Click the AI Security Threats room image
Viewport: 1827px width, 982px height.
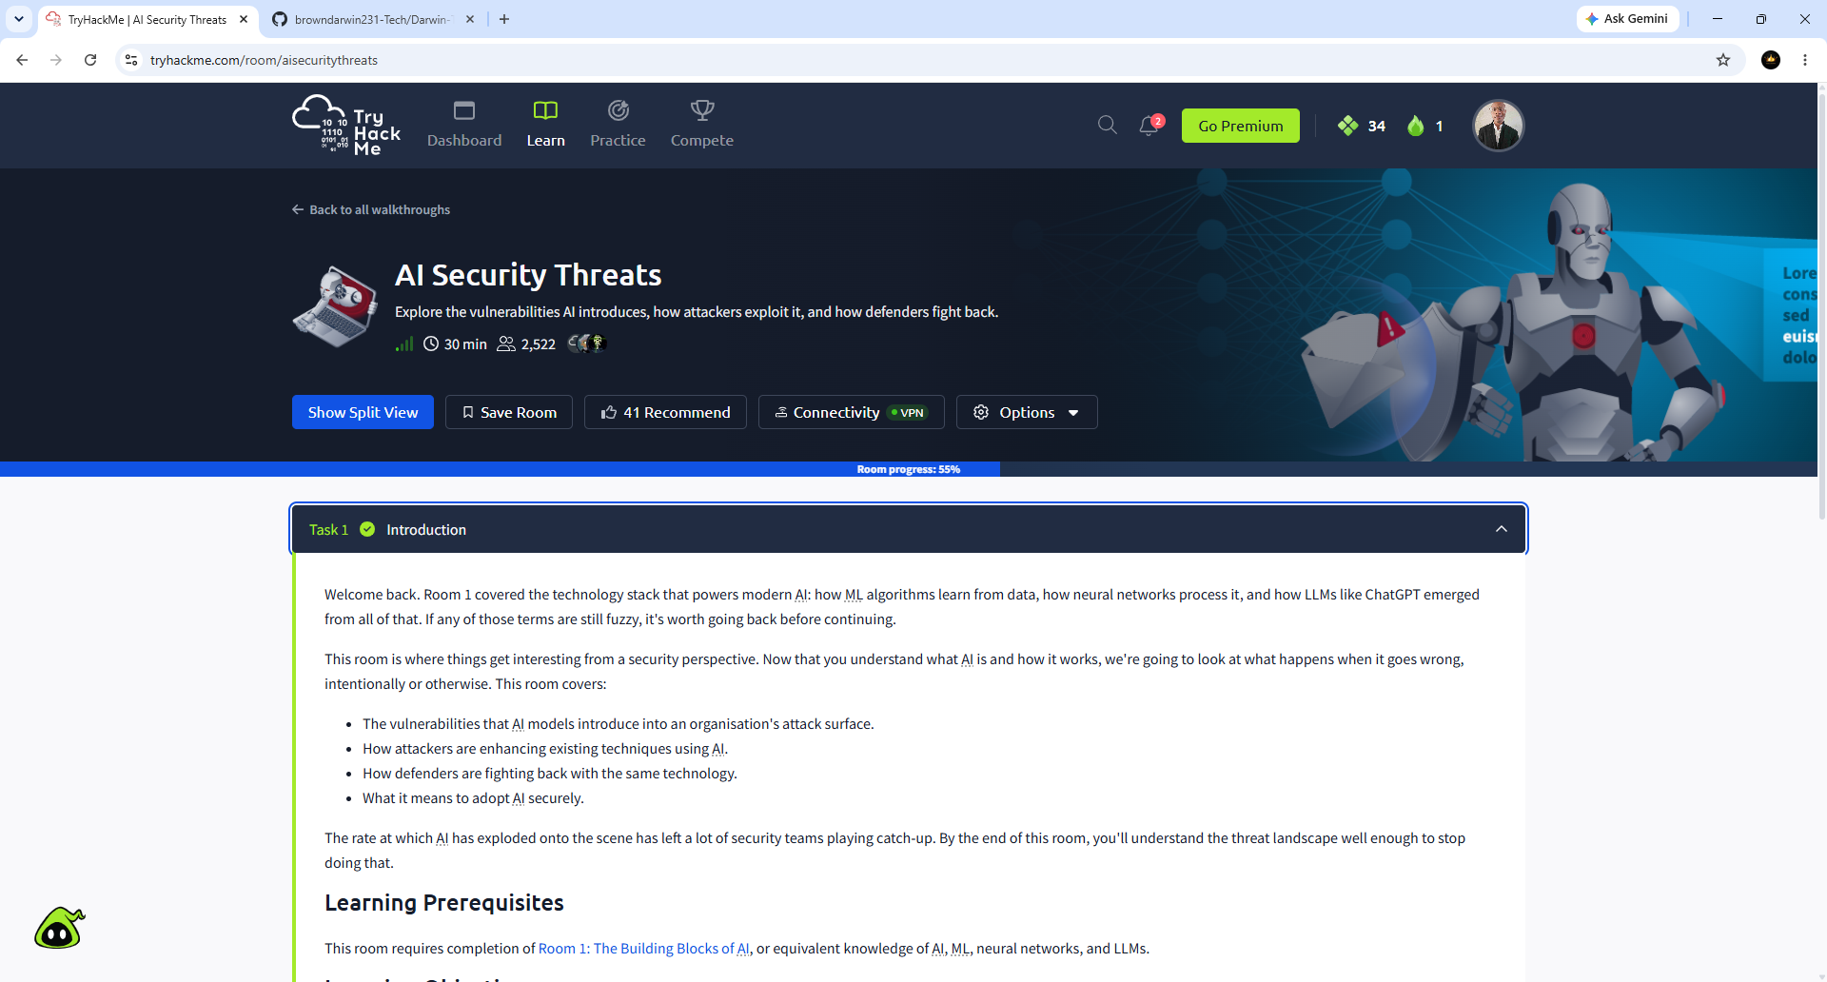[335, 306]
